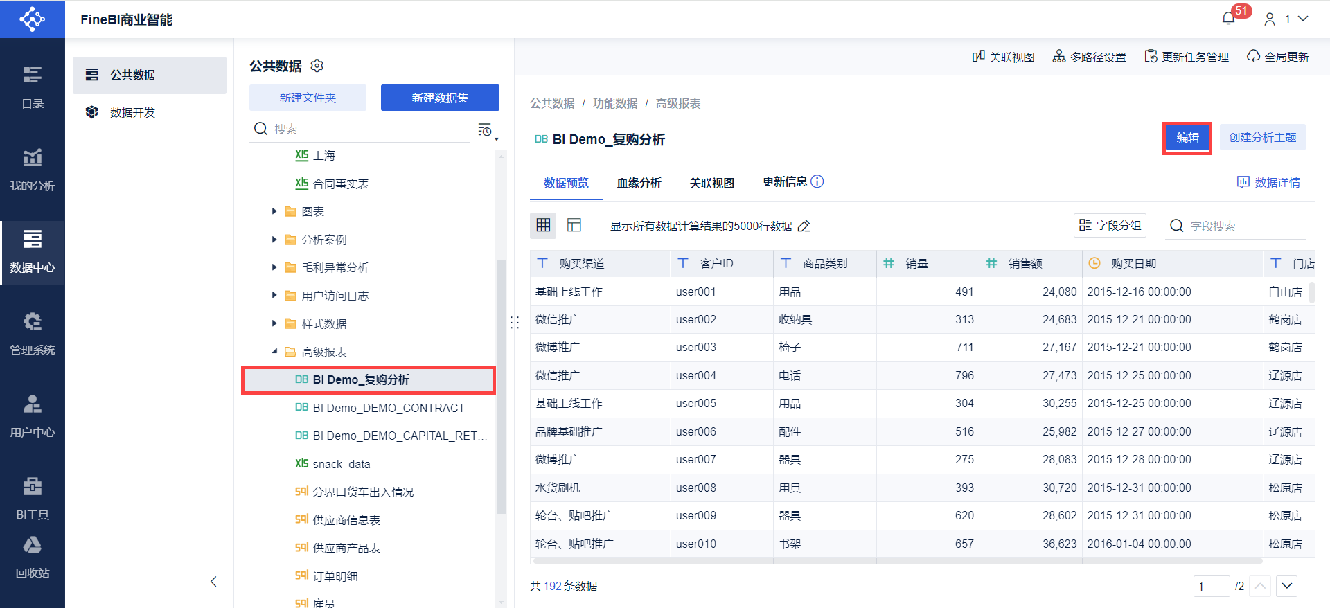The height and width of the screenshot is (608, 1330).
Task: Go to the next data page
Action: tap(1287, 586)
